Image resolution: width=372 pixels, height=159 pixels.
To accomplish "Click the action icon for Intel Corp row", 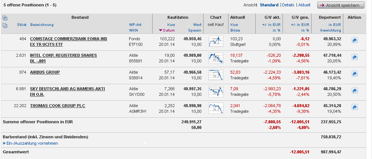I will (x=355, y=57).
